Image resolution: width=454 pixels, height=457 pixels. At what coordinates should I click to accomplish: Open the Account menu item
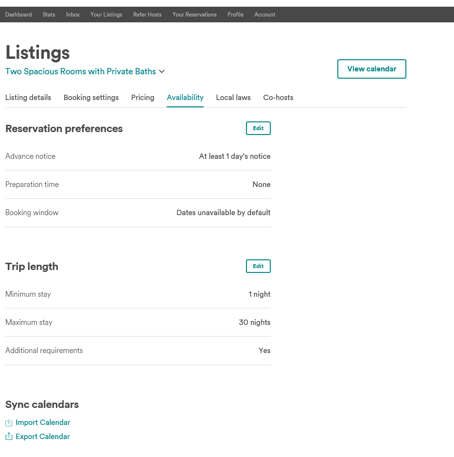coord(264,15)
